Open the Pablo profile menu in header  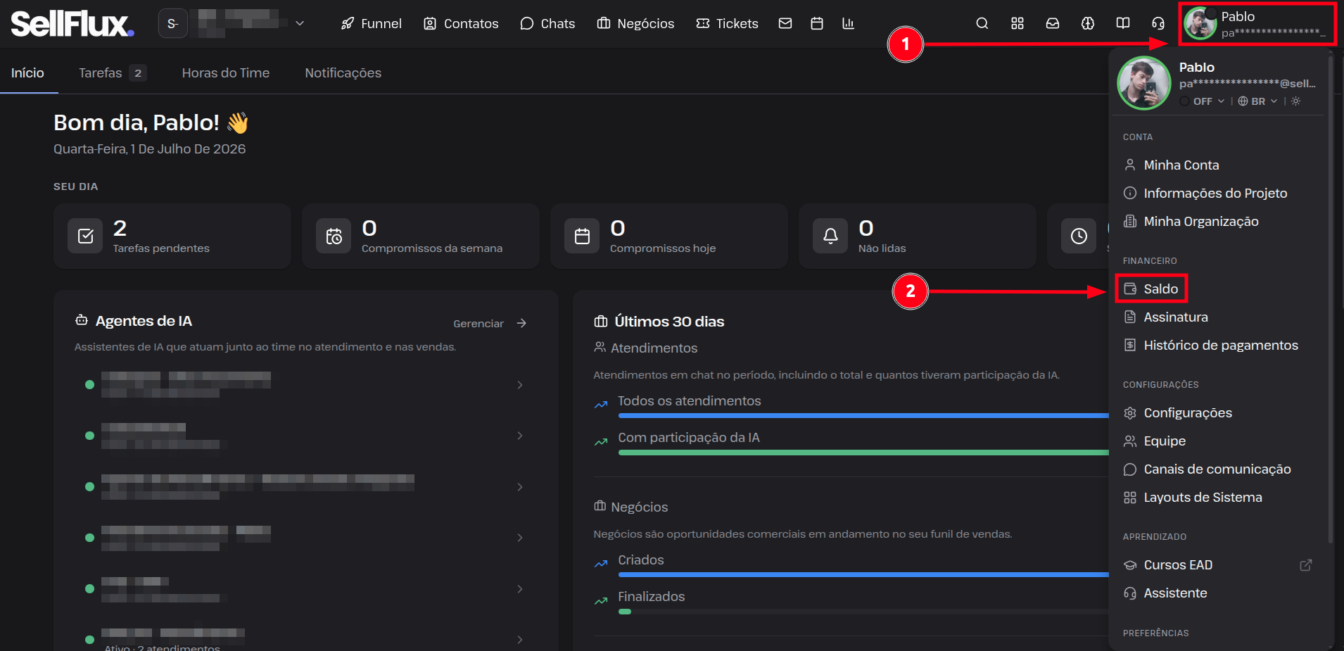tap(1257, 24)
